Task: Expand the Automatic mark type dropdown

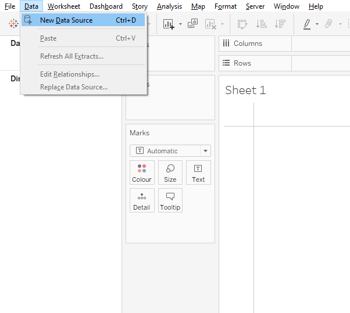Action: pyautogui.click(x=205, y=151)
